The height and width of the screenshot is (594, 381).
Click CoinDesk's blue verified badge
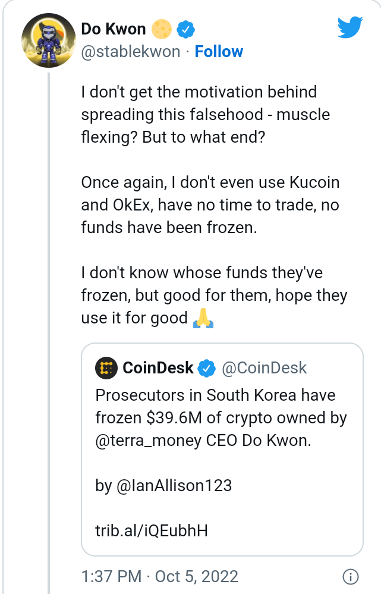click(206, 368)
